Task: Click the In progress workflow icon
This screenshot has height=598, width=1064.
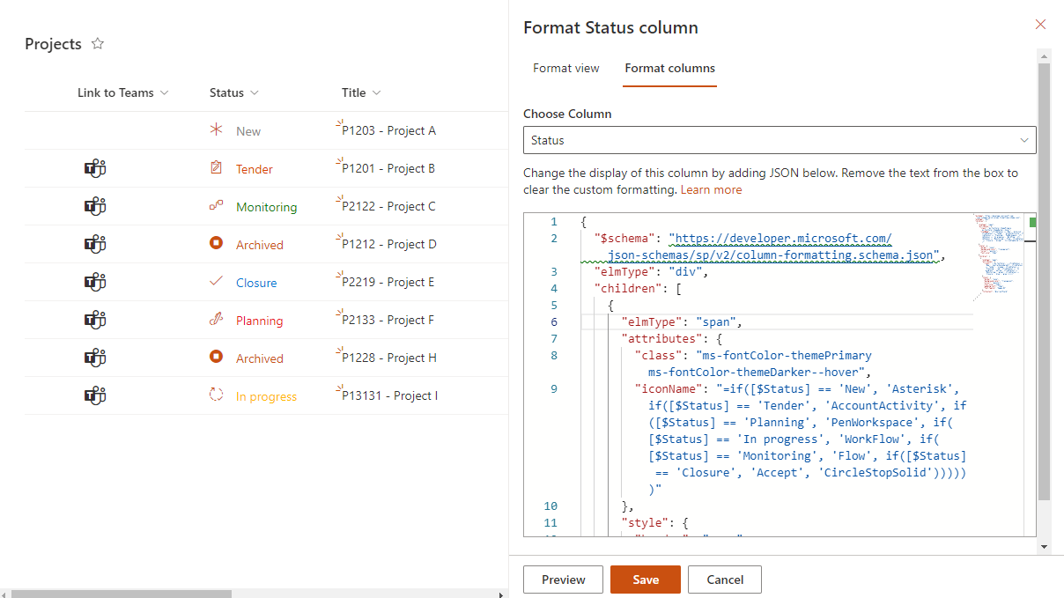Action: pyautogui.click(x=216, y=395)
